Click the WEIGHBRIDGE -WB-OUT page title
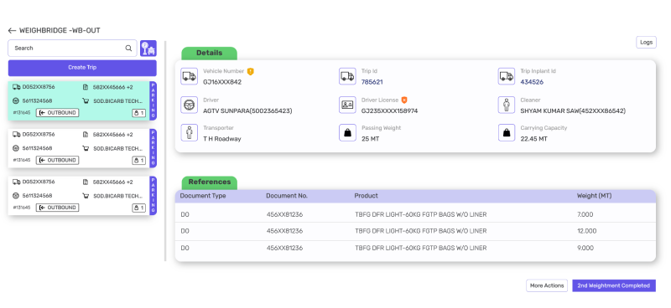 pos(60,31)
